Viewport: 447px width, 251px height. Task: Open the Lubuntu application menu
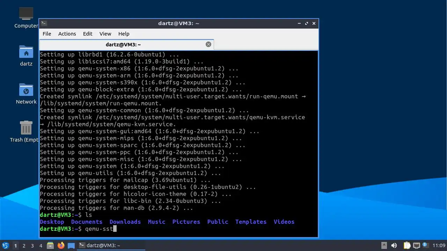click(x=5, y=245)
